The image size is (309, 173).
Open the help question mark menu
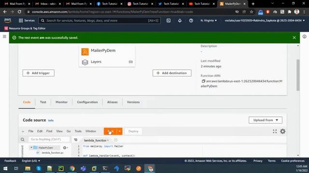(x=191, y=20)
